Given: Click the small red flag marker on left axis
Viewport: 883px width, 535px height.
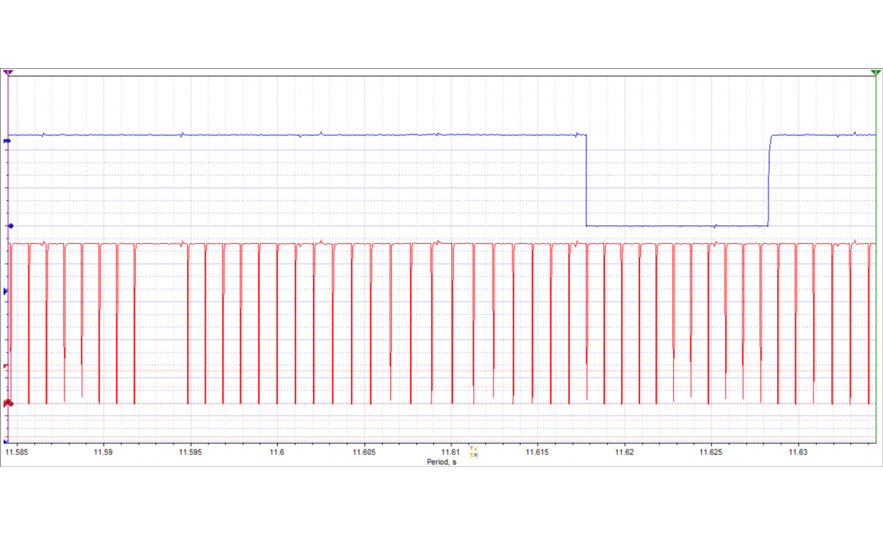Looking at the screenshot, I should point(6,367).
